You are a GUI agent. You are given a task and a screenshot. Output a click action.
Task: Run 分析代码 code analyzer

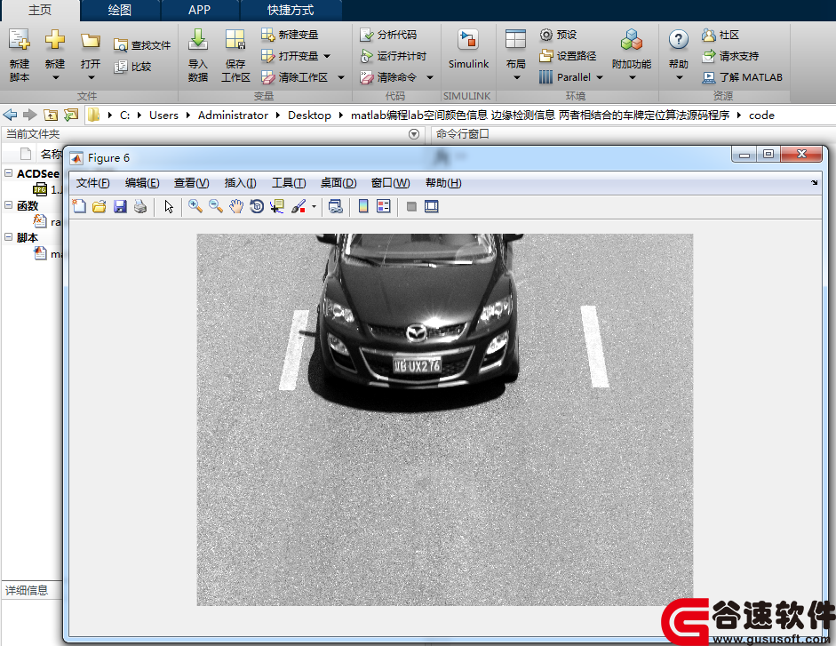click(388, 35)
